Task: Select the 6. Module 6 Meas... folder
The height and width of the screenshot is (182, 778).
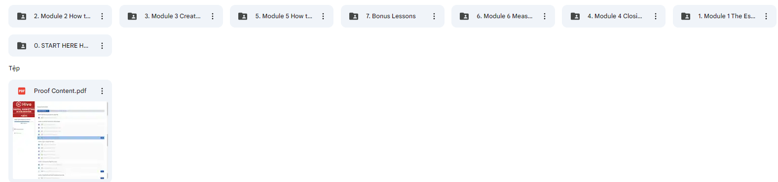Action: click(x=503, y=16)
